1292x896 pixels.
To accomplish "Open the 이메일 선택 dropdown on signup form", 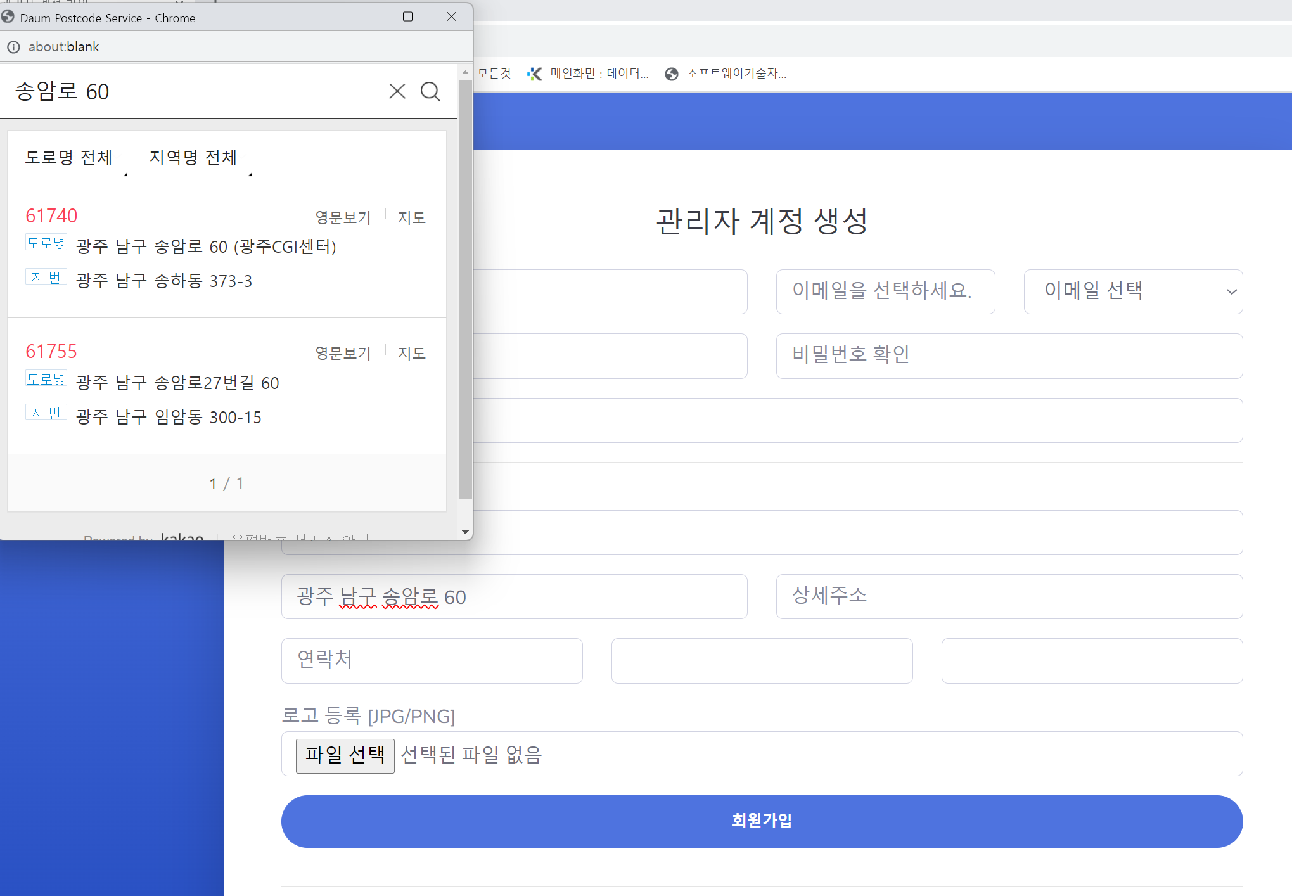I will click(1133, 291).
